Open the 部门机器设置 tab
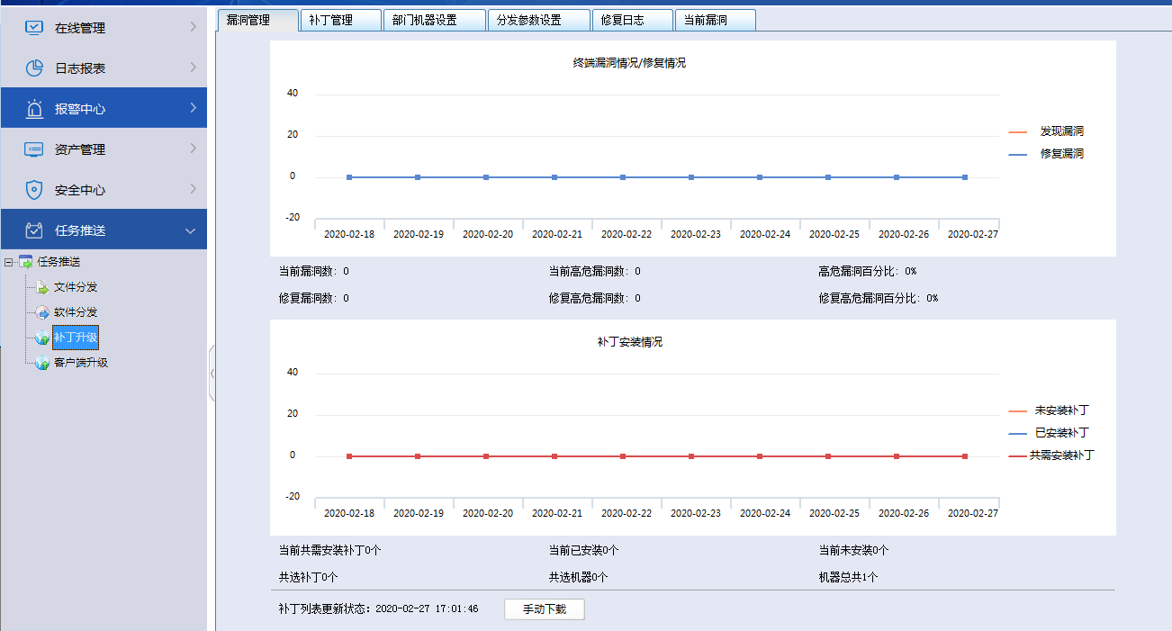Screen dimensions: 1172x631 click(434, 20)
